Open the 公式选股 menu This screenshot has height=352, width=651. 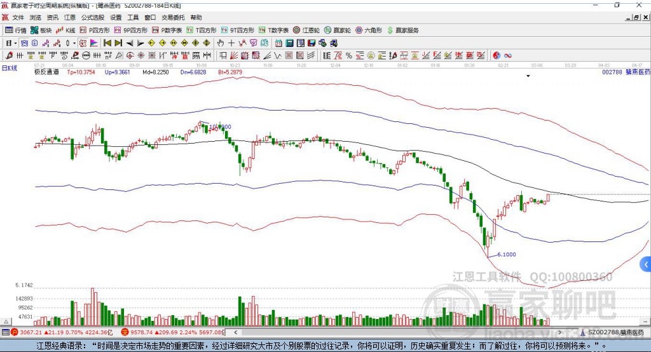pos(93,17)
